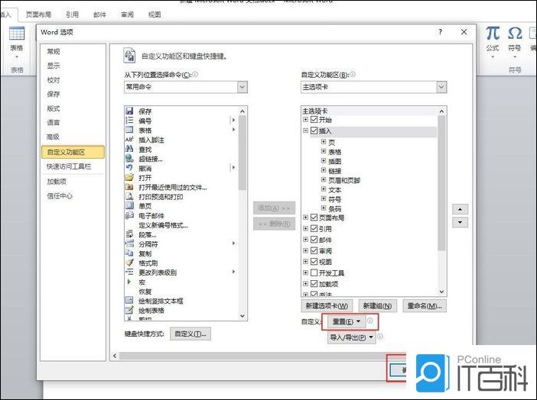Click the Save command icon in list
The height and width of the screenshot is (400, 537).
click(129, 111)
